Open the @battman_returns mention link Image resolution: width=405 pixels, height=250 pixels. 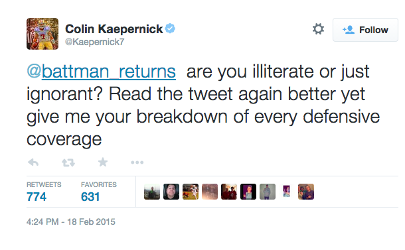pyautogui.click(x=101, y=72)
